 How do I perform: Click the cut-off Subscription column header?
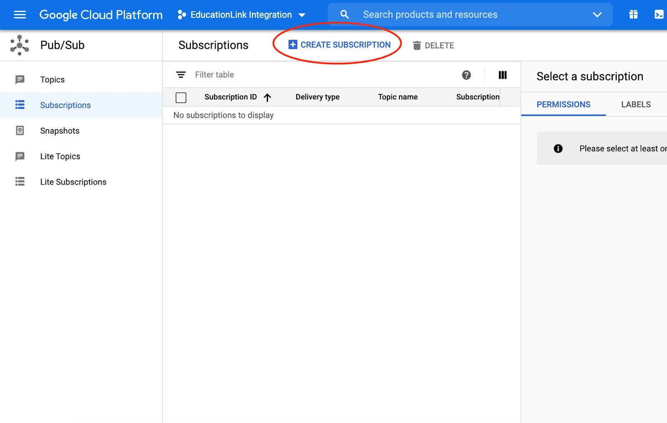[478, 97]
